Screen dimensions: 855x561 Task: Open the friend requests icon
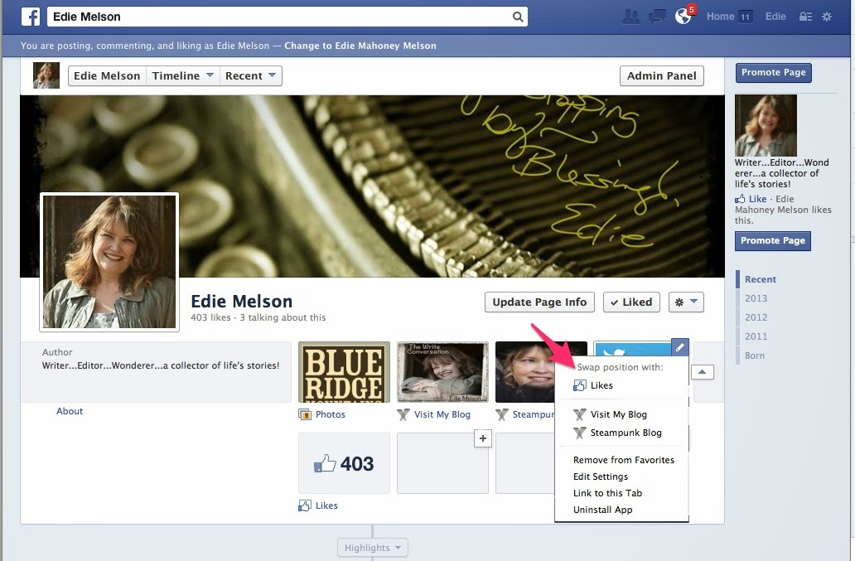631,17
